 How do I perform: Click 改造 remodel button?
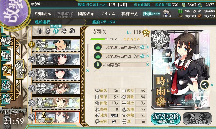tap(197, 119)
